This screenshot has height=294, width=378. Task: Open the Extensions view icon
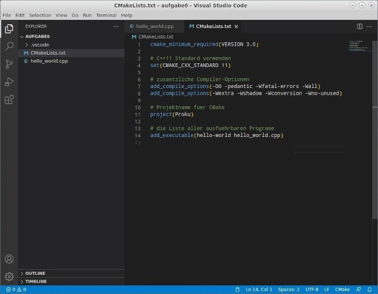(9, 99)
